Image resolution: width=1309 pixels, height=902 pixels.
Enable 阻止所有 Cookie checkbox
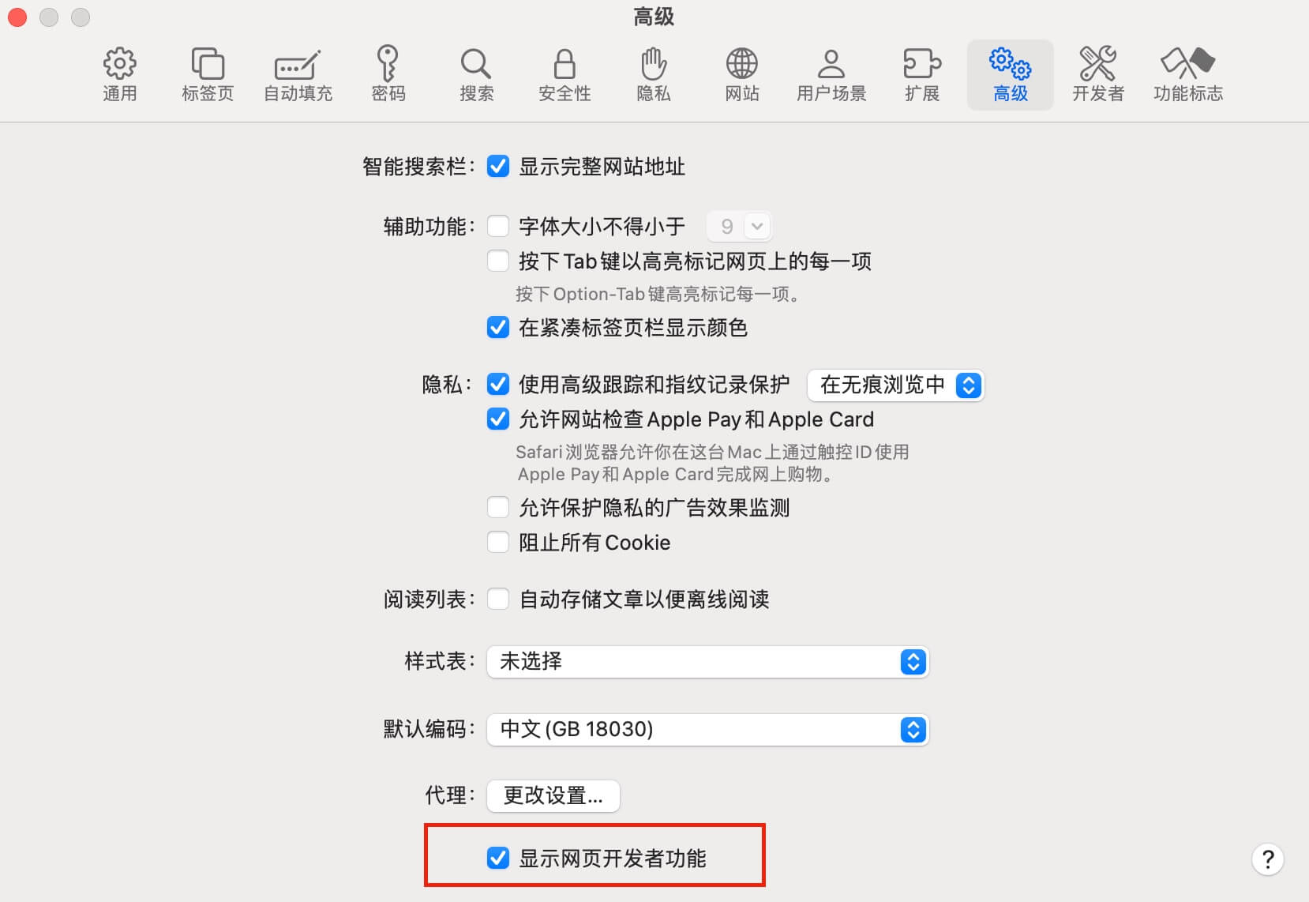click(x=498, y=543)
